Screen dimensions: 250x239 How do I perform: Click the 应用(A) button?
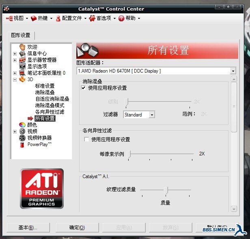124,228
